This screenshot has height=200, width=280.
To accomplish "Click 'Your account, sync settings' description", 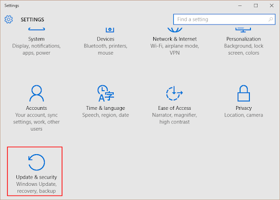I will point(37,122).
